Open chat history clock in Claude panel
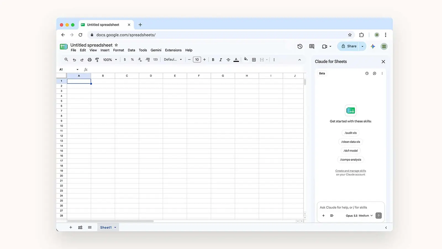This screenshot has height=249, width=442. pos(367,73)
